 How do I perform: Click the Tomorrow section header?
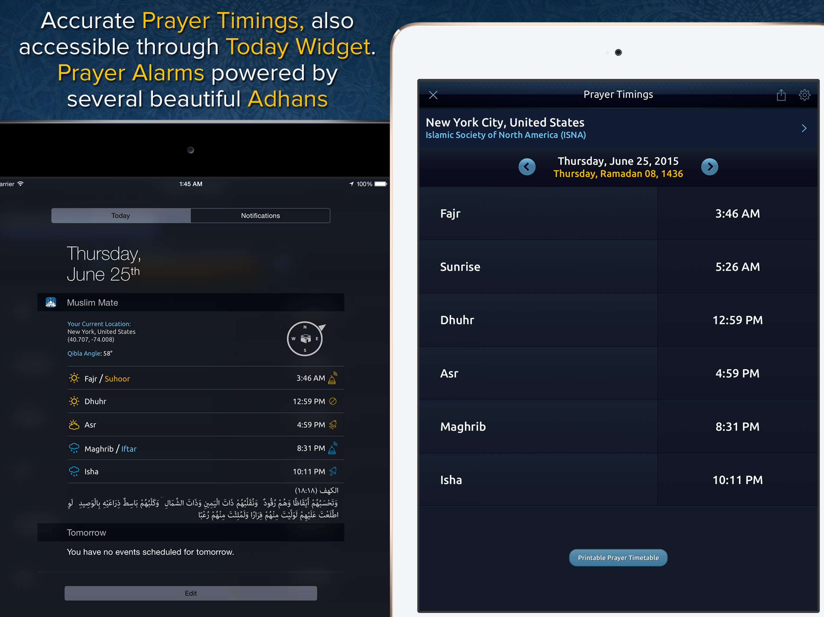[191, 532]
